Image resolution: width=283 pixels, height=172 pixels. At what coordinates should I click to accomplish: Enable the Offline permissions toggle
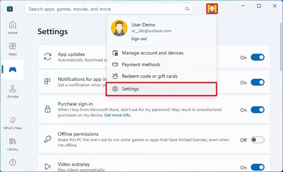pos(258,140)
